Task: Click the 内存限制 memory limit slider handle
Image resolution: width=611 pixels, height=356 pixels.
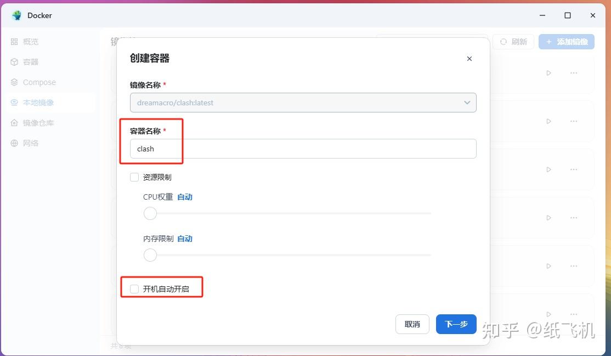Action: (x=150, y=255)
